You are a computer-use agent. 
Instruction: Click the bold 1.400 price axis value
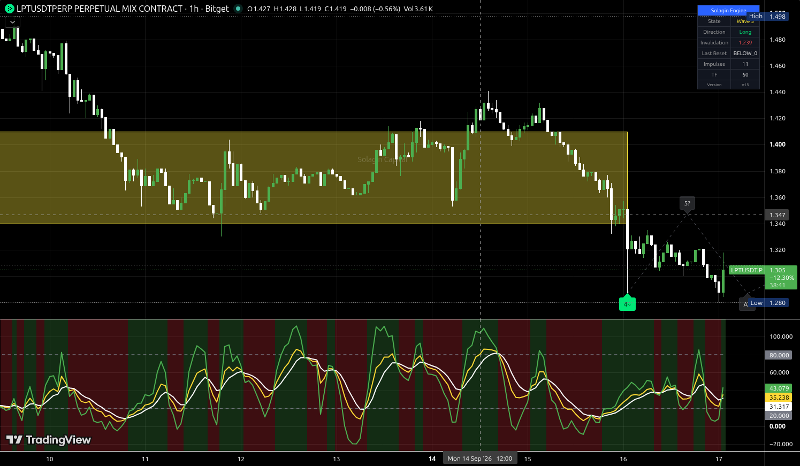[778, 144]
